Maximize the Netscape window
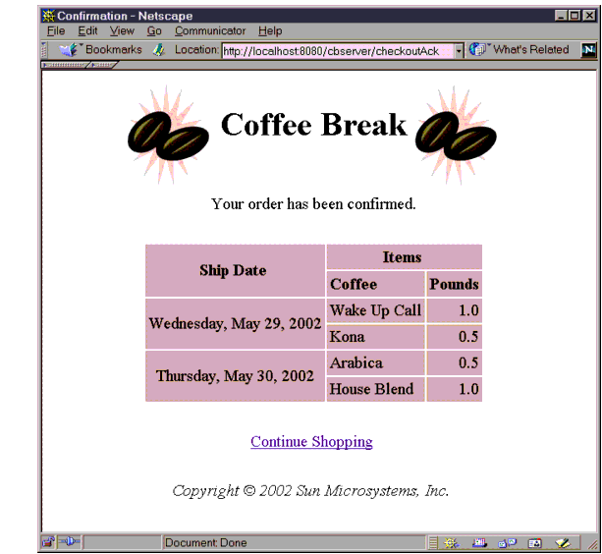602x554 pixels. pos(575,16)
